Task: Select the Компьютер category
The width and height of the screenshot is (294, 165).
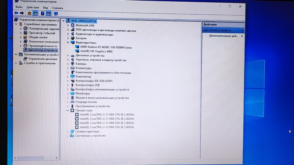Action: click(83, 76)
